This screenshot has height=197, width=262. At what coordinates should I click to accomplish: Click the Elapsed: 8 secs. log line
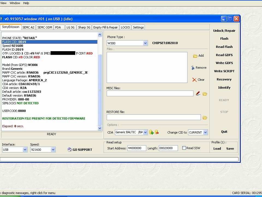point(13,126)
